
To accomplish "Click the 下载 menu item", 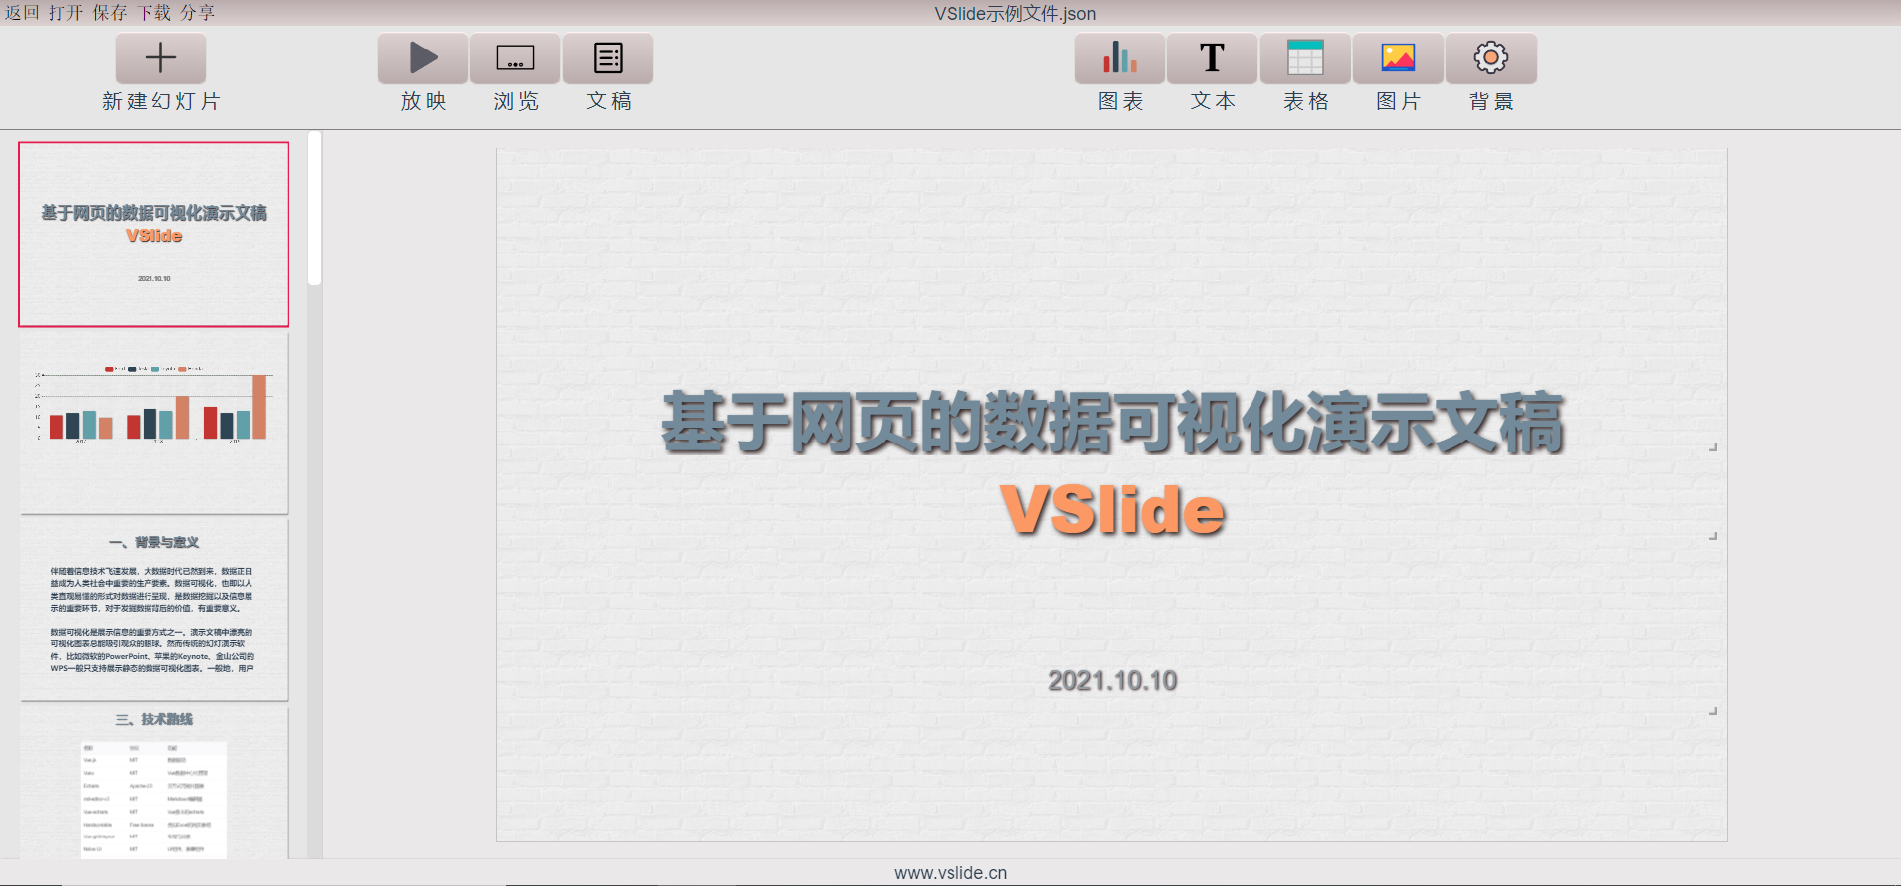I will [154, 13].
